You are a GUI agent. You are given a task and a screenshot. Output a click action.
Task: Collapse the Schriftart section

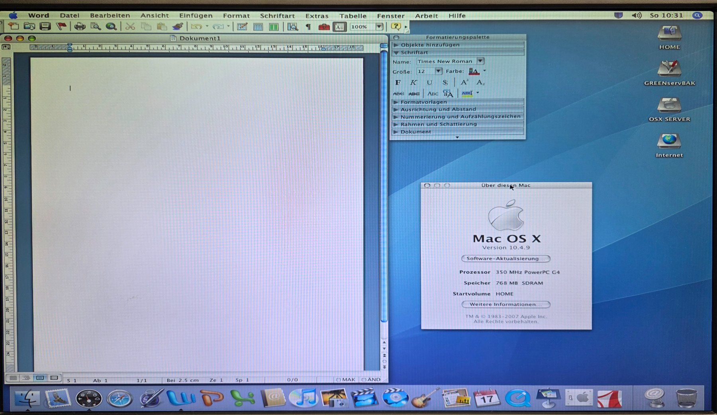[458, 52]
